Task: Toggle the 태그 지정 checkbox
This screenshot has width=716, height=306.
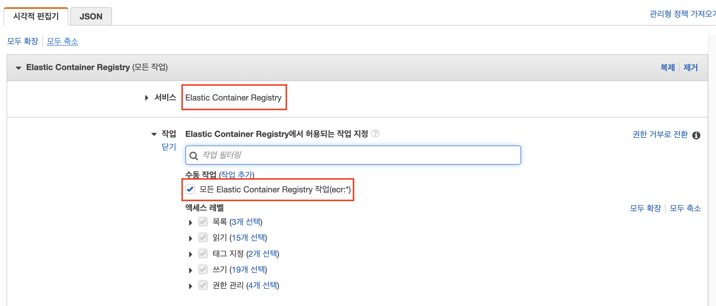Action: (x=203, y=254)
